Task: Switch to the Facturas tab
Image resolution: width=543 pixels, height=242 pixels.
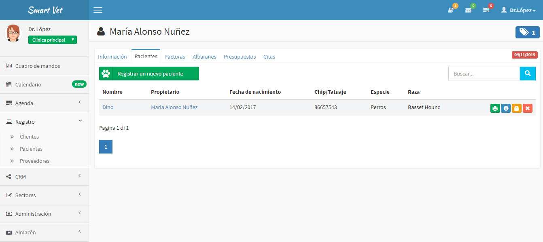Action: click(175, 57)
